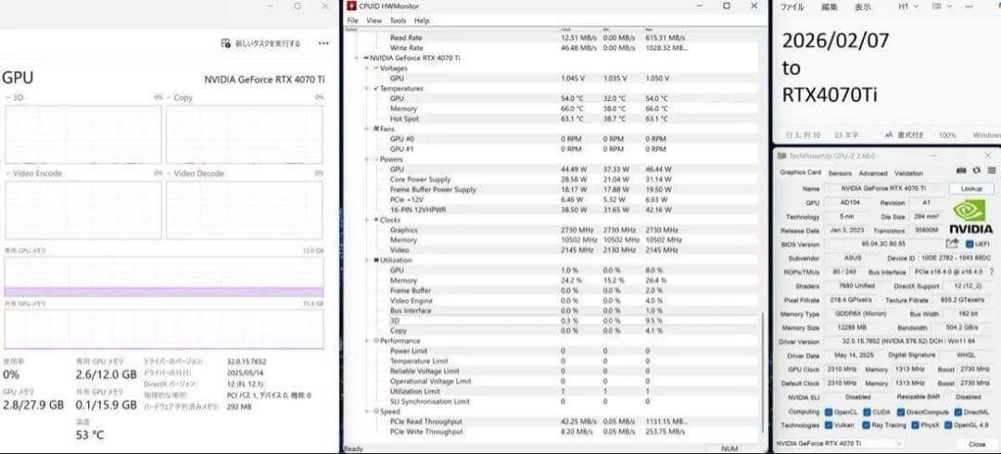
Task: Click the 100% zoom indicator in Notepad
Action: 947,135
